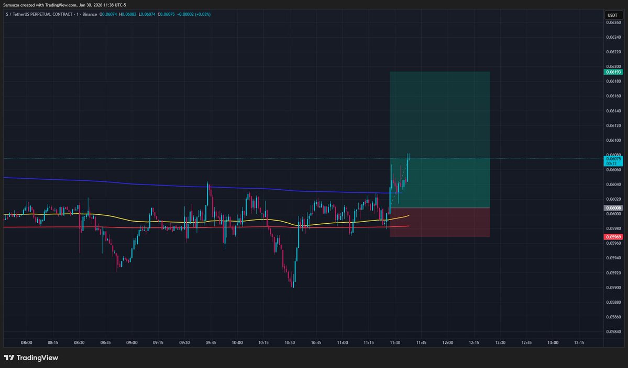Click the 12:30 time axis label
The width and height of the screenshot is (628, 368).
click(x=500, y=343)
